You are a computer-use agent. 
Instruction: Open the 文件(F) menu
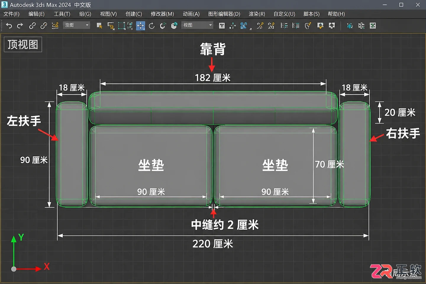pos(12,14)
